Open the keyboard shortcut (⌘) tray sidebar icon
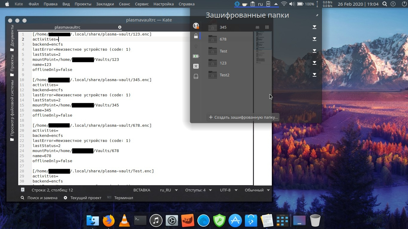 196,66
